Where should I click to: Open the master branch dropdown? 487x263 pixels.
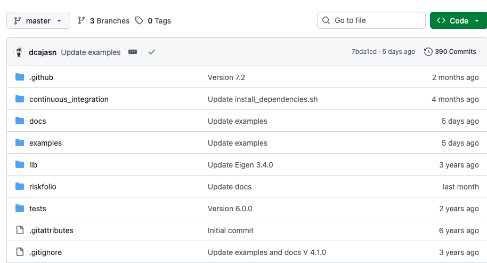[x=38, y=20]
